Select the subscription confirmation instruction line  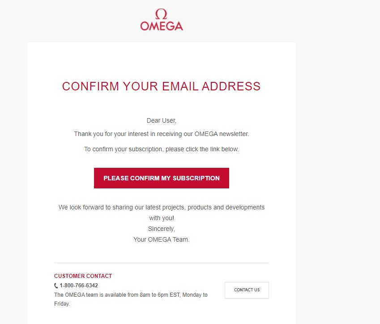point(161,149)
